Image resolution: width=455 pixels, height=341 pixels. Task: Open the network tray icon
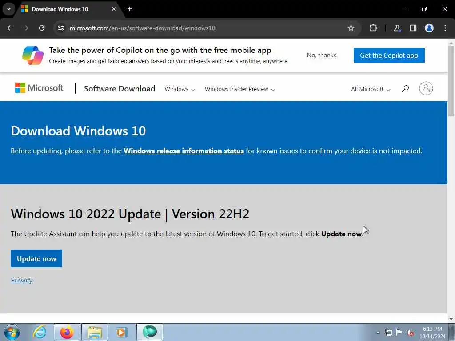tap(389, 333)
